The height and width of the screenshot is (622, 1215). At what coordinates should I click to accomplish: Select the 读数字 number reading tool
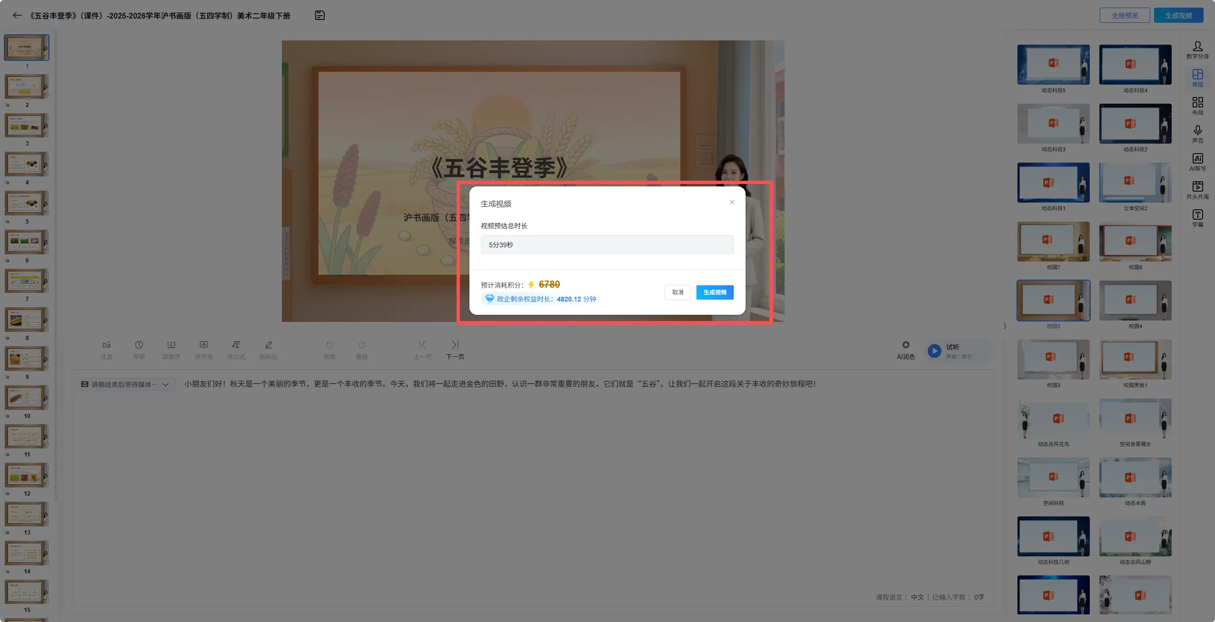(171, 350)
